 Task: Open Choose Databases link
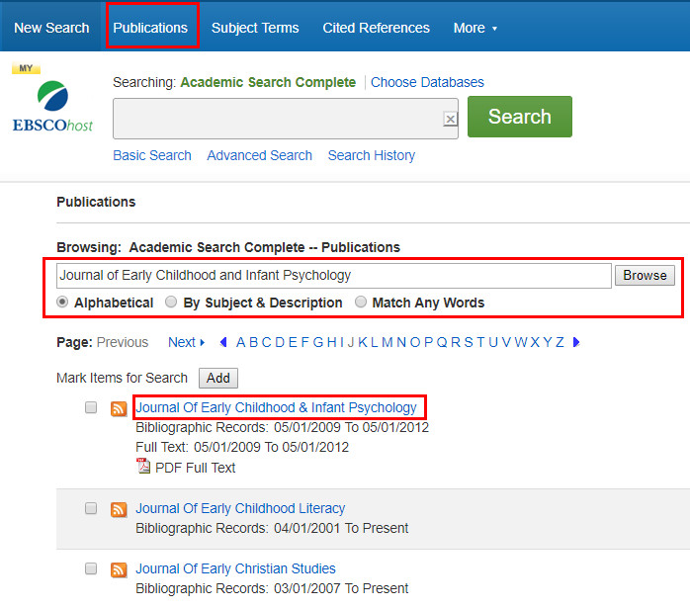tap(427, 82)
